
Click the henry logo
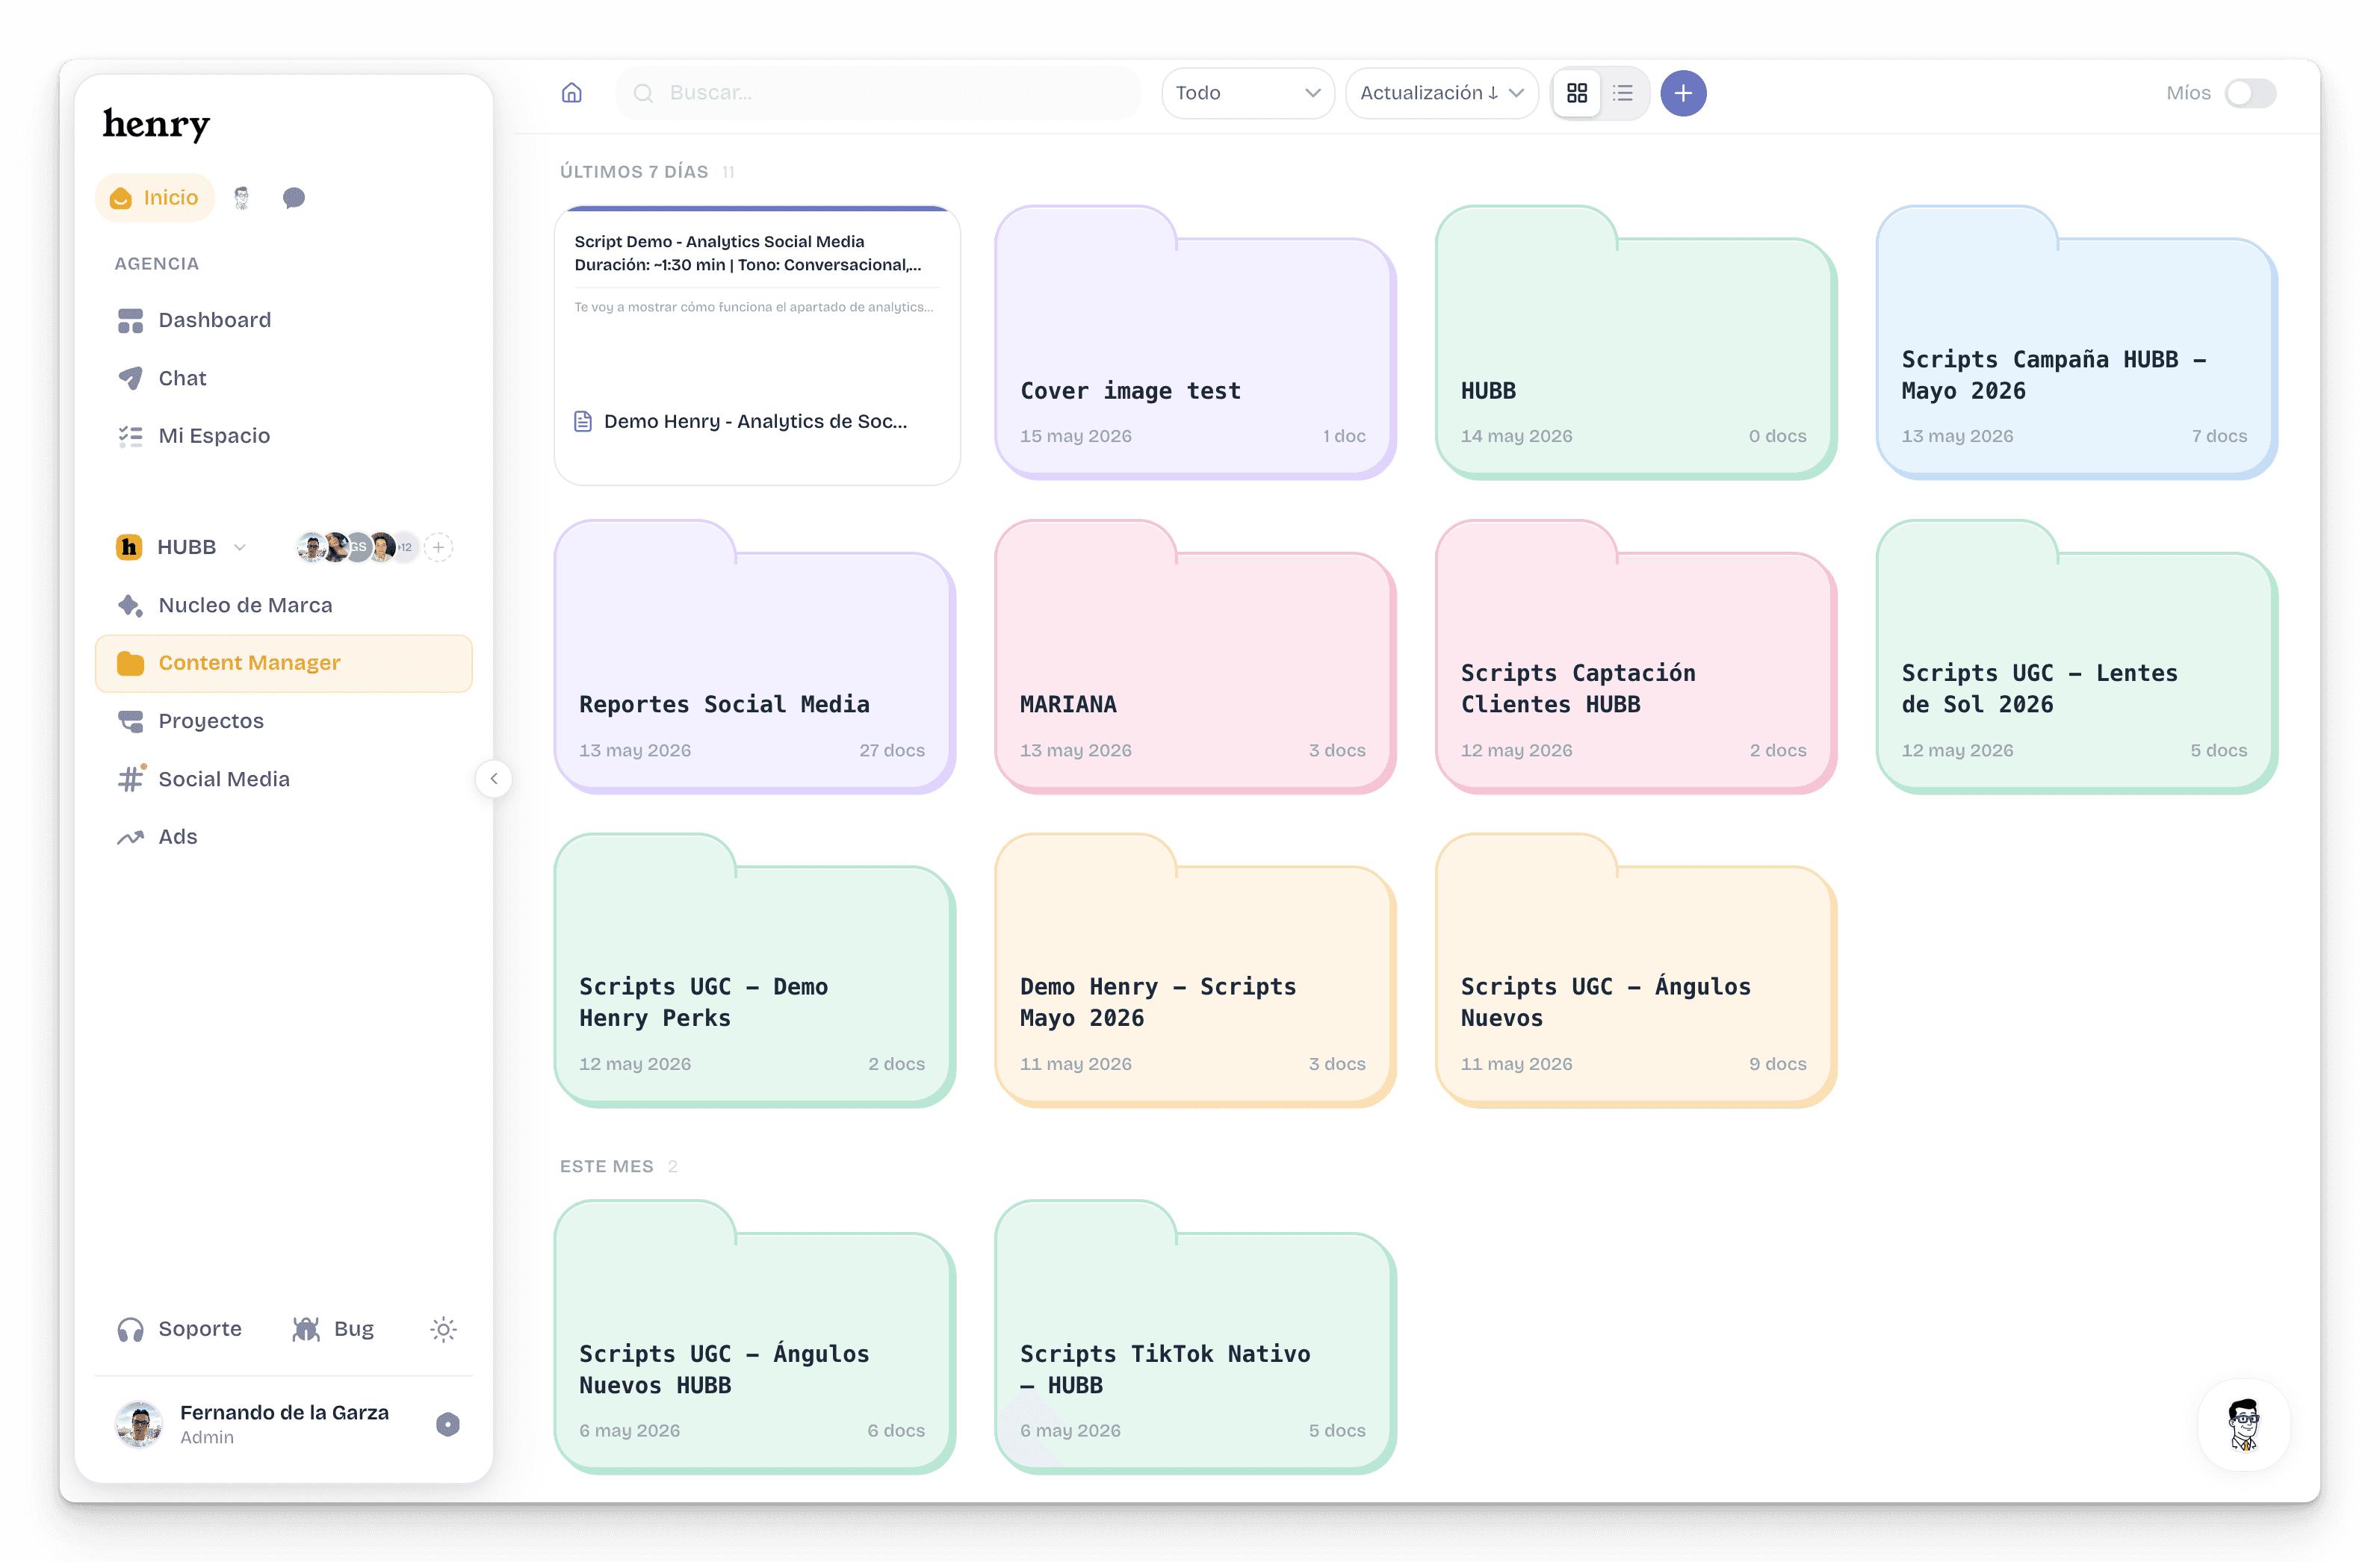[156, 124]
